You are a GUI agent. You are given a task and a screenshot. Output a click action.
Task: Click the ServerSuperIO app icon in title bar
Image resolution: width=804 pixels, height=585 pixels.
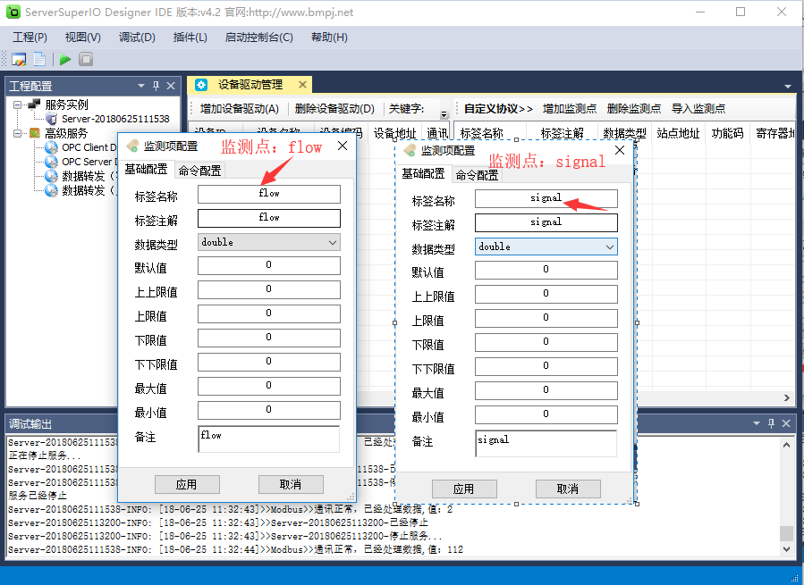click(x=13, y=12)
